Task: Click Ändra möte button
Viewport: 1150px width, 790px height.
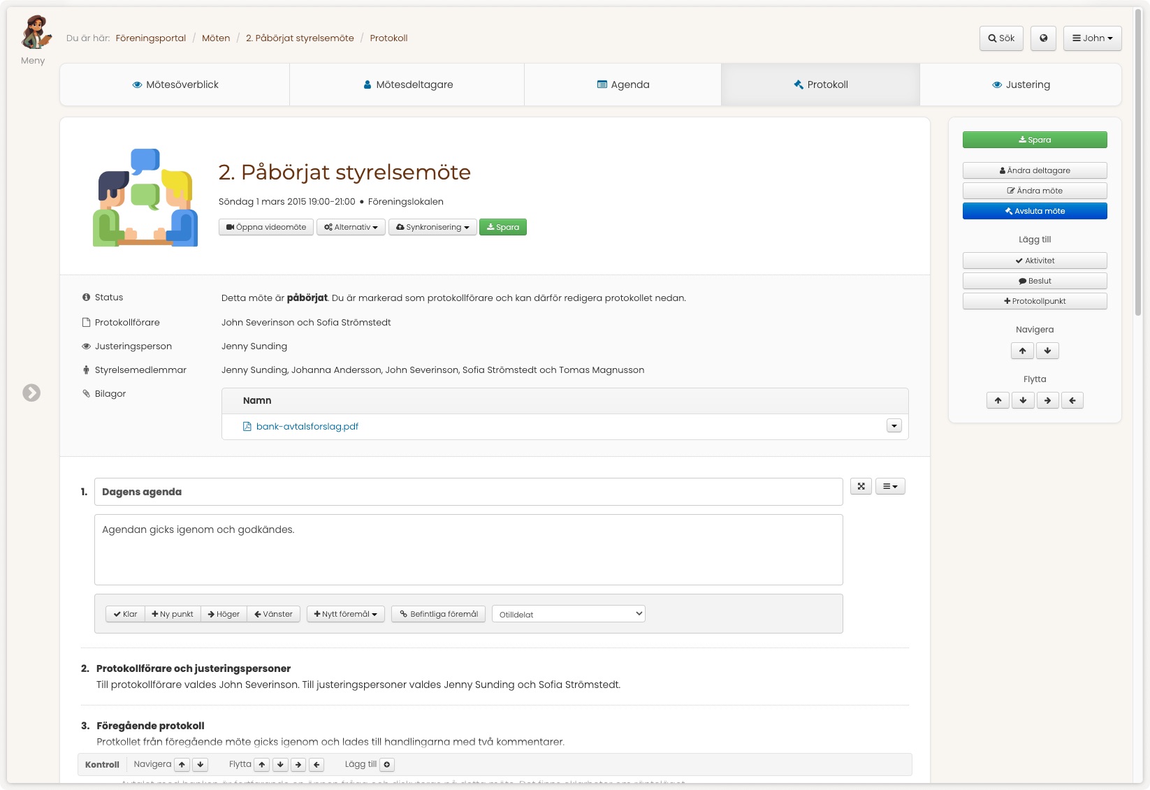Action: point(1035,191)
